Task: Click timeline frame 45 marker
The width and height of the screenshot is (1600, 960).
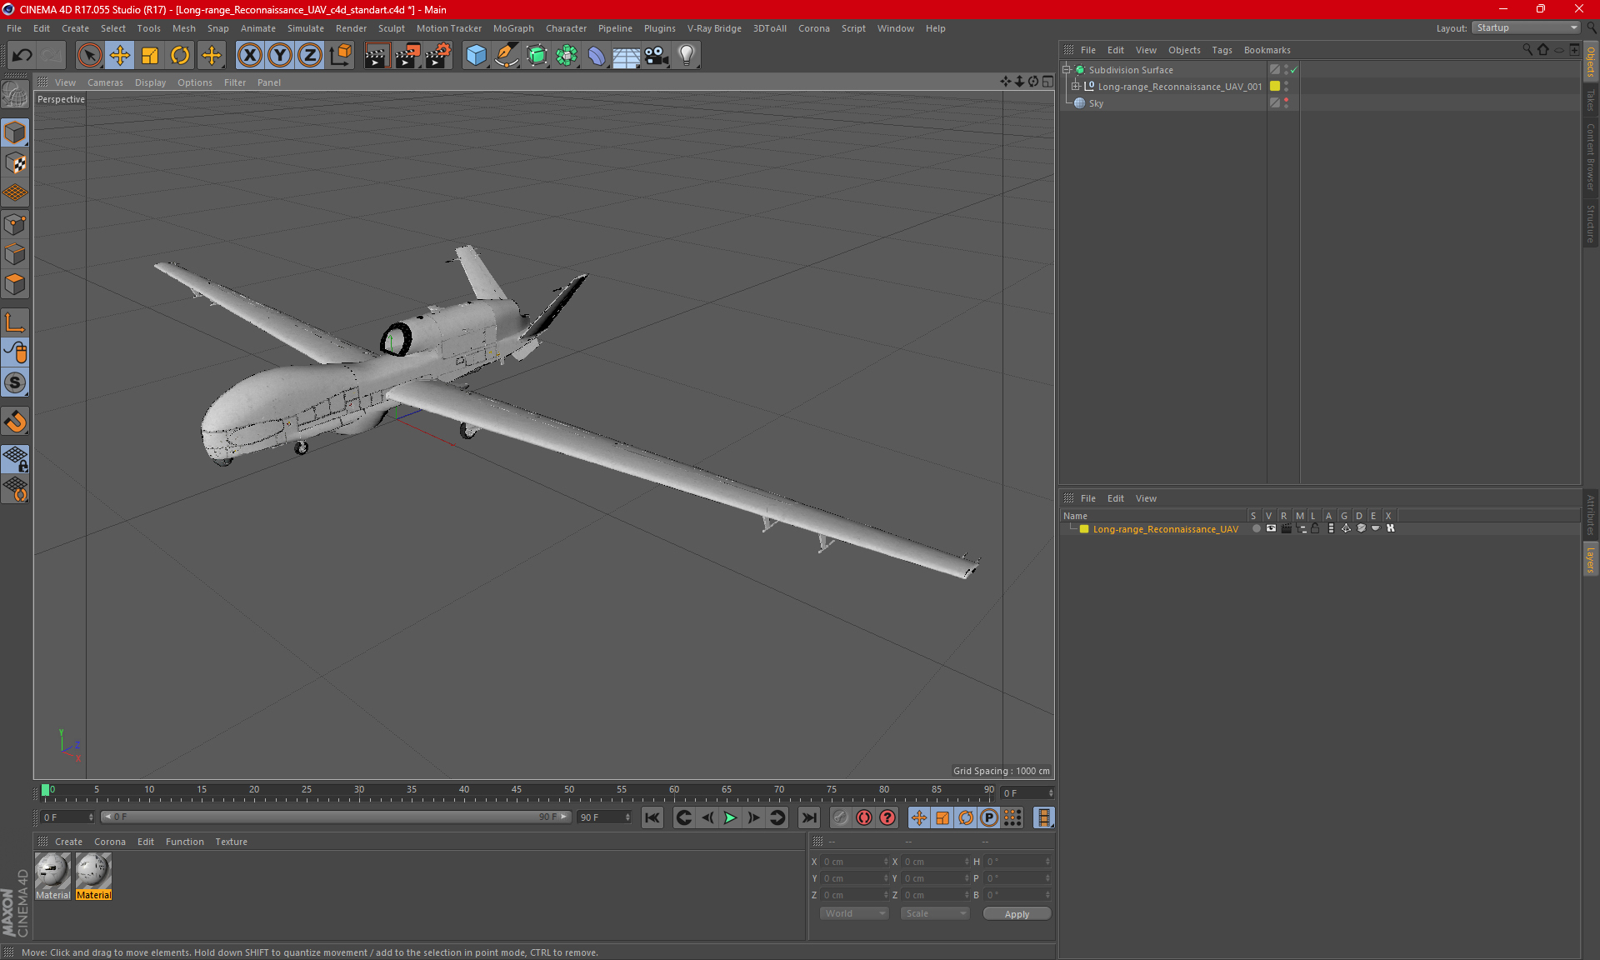Action: [x=517, y=792]
